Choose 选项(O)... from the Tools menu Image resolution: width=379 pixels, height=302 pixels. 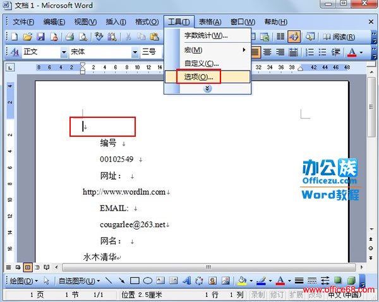(x=199, y=77)
